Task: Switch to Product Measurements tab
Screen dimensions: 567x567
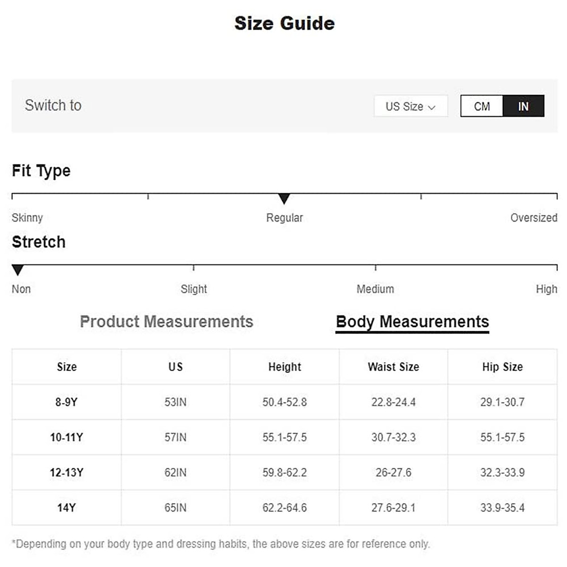Action: click(166, 322)
